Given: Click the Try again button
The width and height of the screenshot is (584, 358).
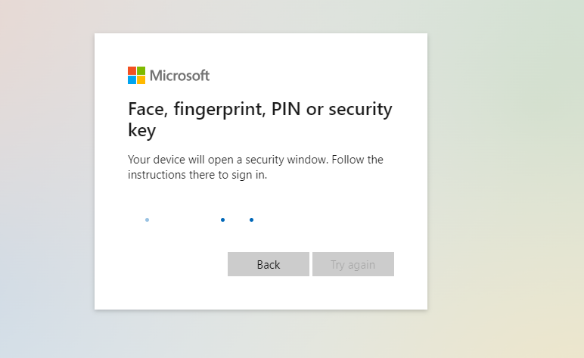Looking at the screenshot, I should pos(353,264).
